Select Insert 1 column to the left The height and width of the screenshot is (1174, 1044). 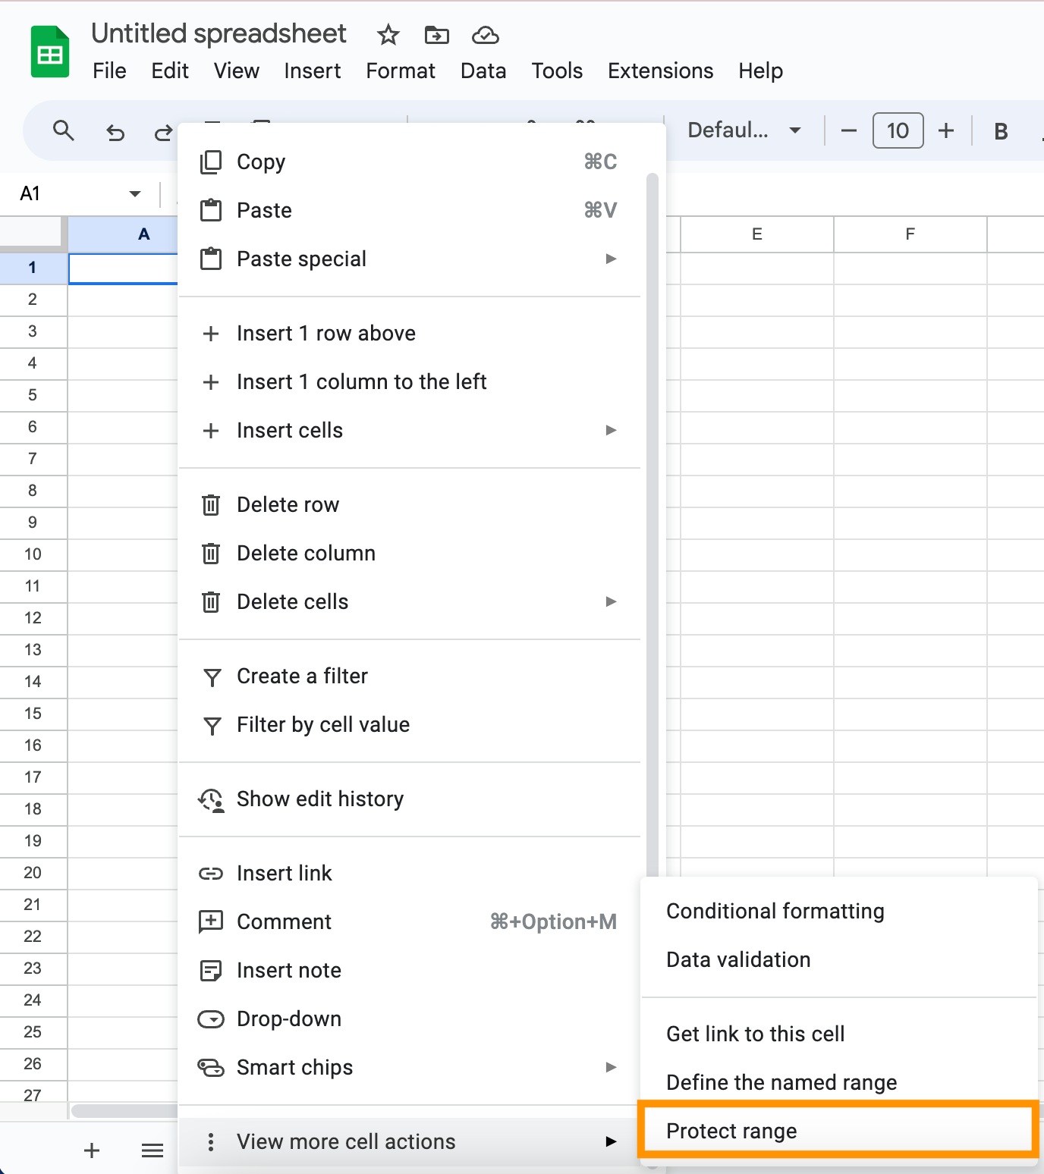click(x=410, y=381)
